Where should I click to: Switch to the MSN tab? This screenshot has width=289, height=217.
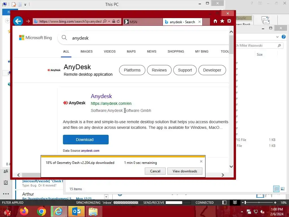tap(143, 22)
